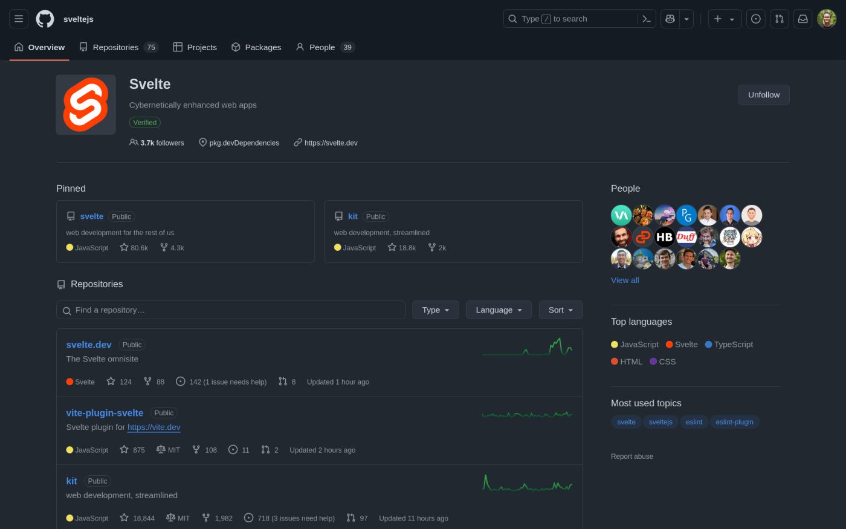Viewport: 846px width, 529px height.
Task: Open the 97 pull requests on kit
Action: tap(357, 518)
